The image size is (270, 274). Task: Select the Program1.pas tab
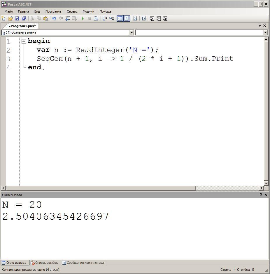coord(22,26)
